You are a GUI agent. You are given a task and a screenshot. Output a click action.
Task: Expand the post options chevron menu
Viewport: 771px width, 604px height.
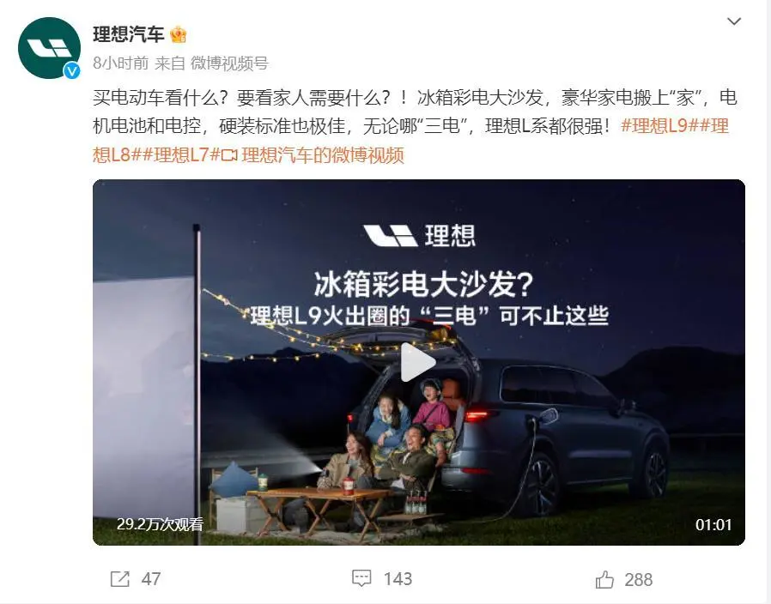pyautogui.click(x=733, y=21)
